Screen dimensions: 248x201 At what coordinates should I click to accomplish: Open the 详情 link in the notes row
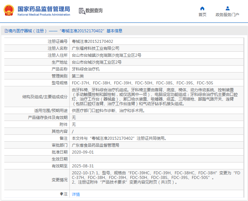pos(76,194)
